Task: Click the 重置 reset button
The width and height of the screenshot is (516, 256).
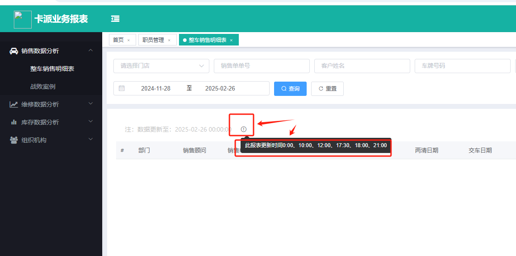Action: tap(327, 88)
